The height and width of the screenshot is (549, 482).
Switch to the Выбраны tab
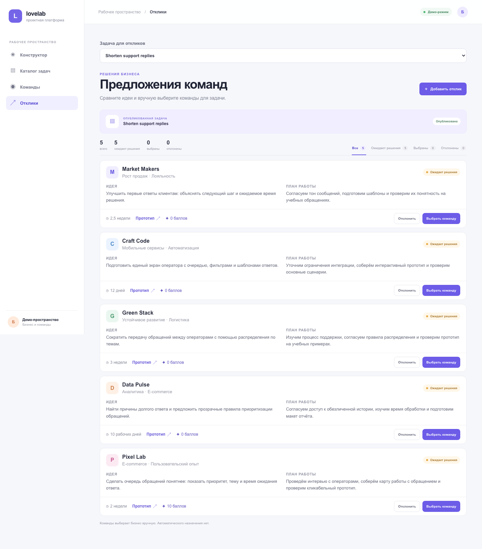coord(424,148)
